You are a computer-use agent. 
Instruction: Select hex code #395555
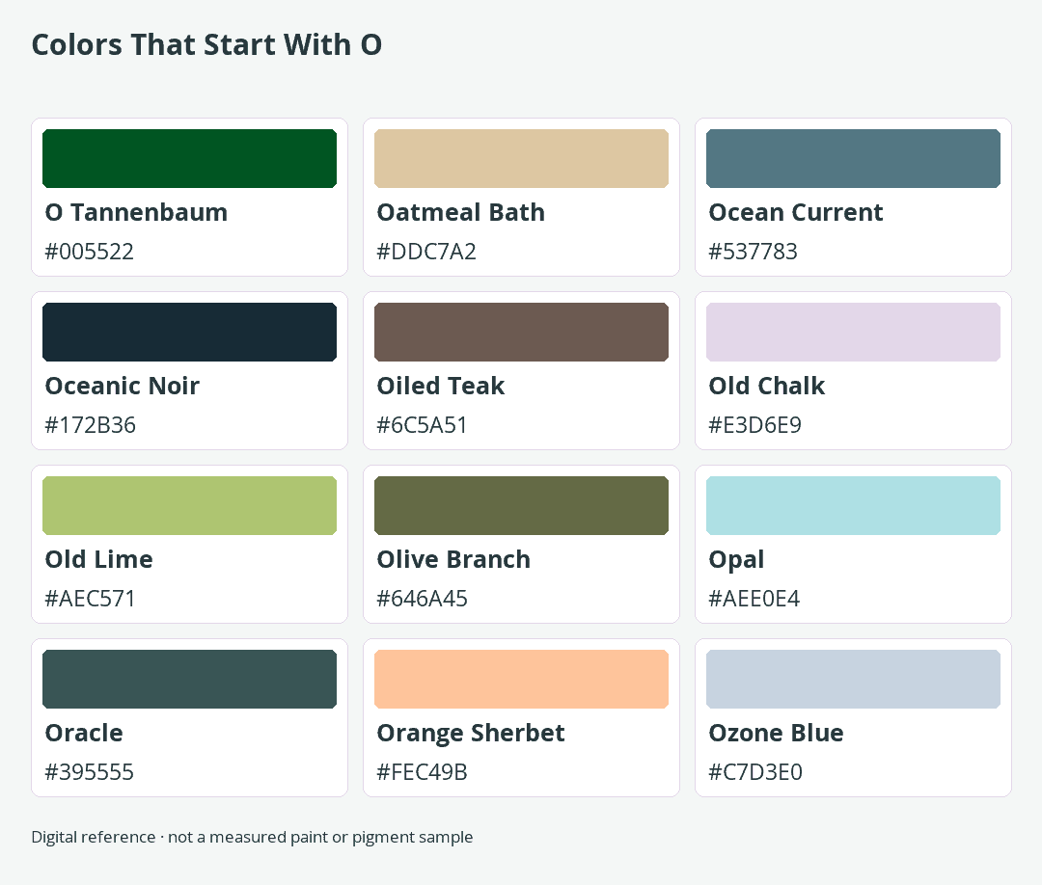click(x=89, y=772)
